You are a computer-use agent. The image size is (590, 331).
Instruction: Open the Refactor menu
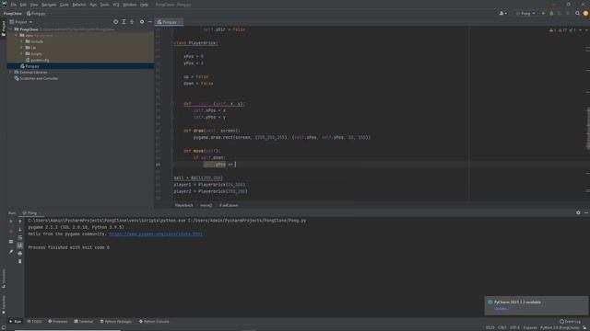click(79, 5)
